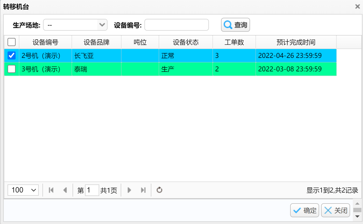Image resolution: width=363 pixels, height=224 pixels.
Task: Click the 生产 status cell
Action: (186, 69)
